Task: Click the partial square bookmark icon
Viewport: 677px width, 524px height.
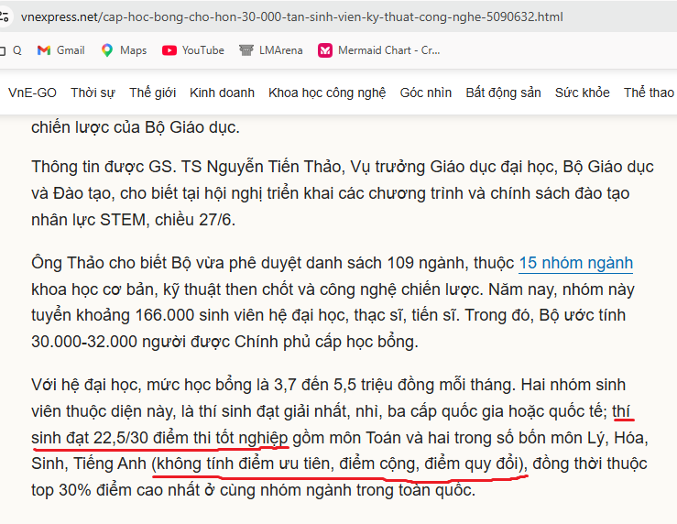Action: tap(2, 51)
